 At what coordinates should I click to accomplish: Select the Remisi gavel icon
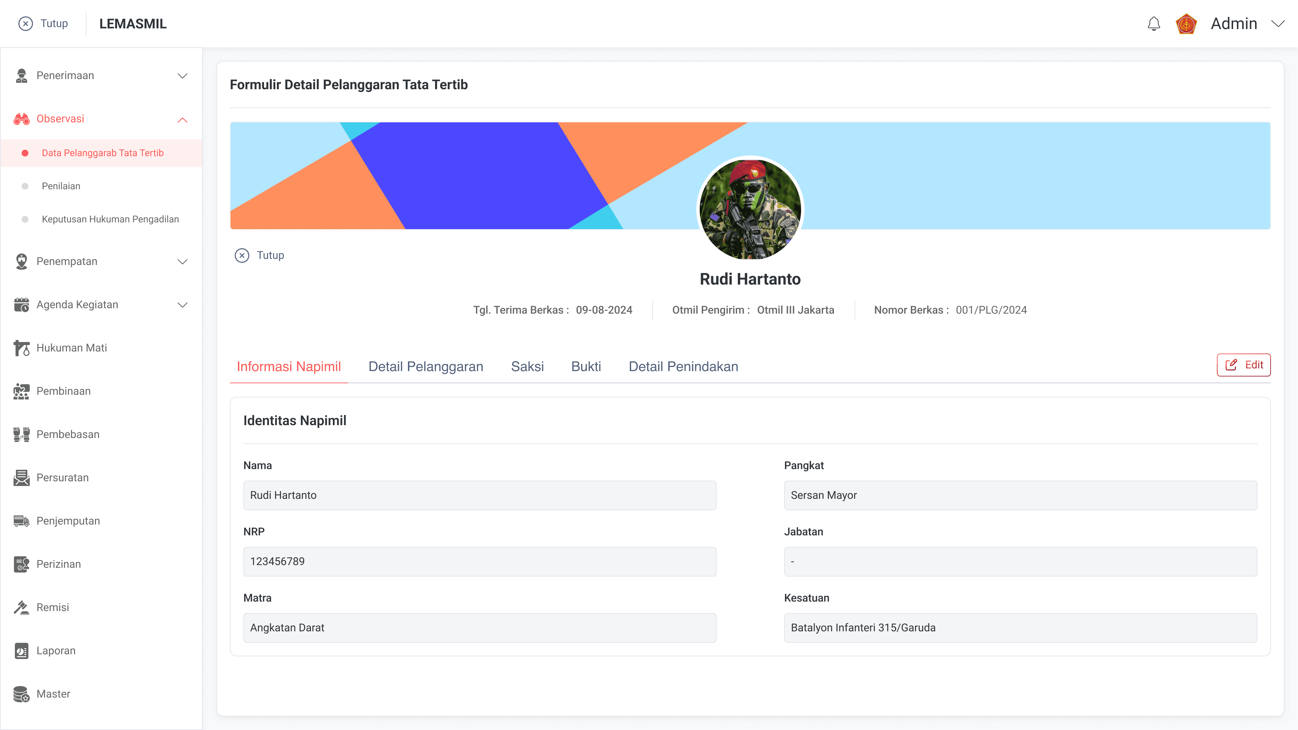pos(21,608)
